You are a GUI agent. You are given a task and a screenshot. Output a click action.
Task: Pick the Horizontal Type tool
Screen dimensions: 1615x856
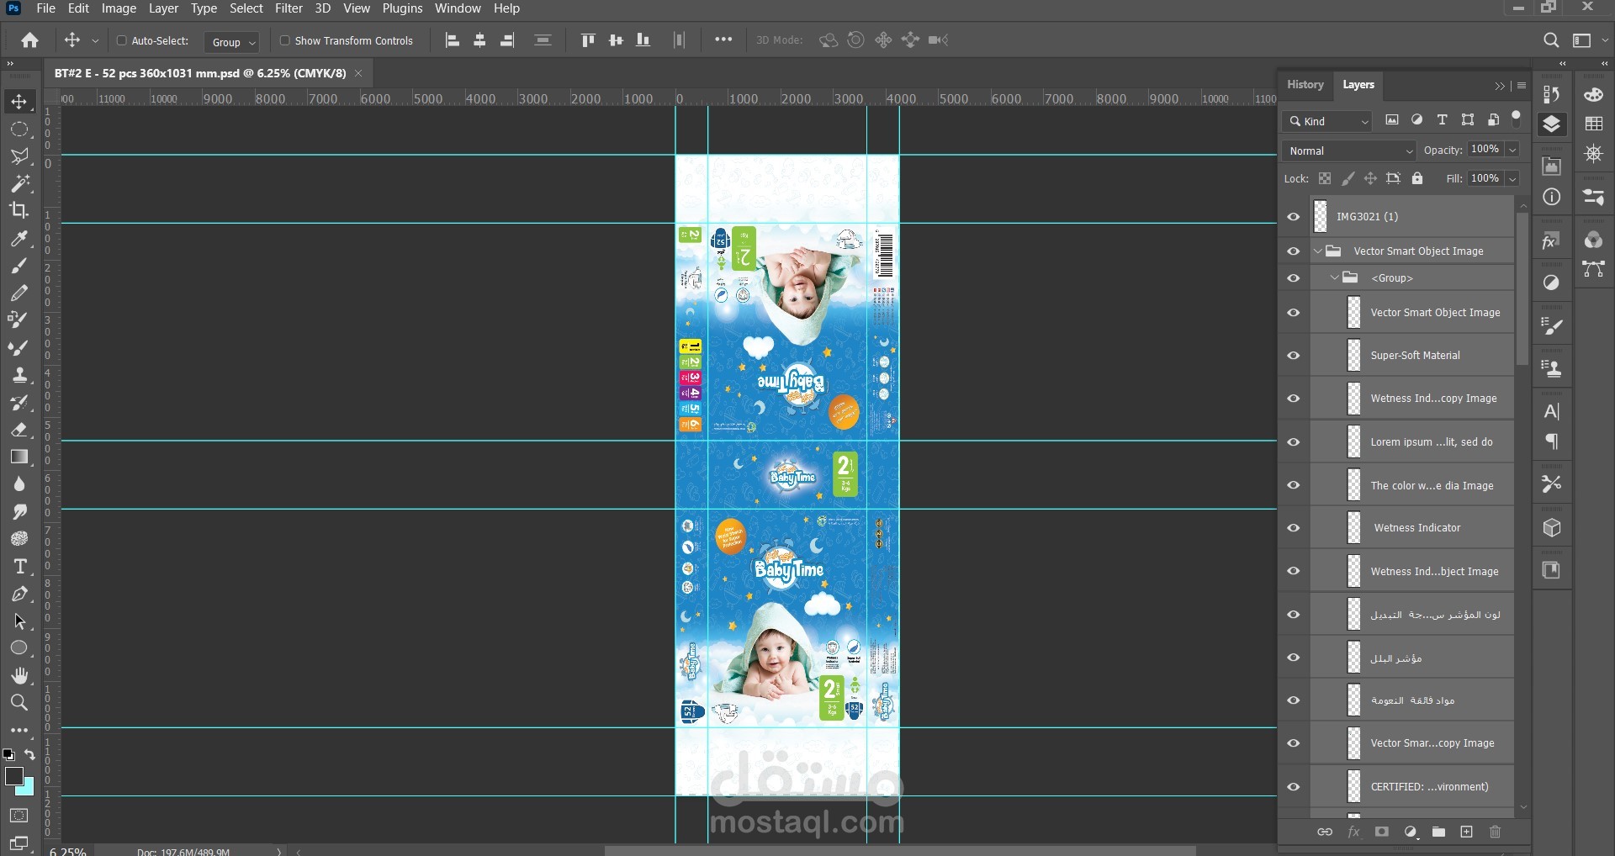tap(19, 567)
